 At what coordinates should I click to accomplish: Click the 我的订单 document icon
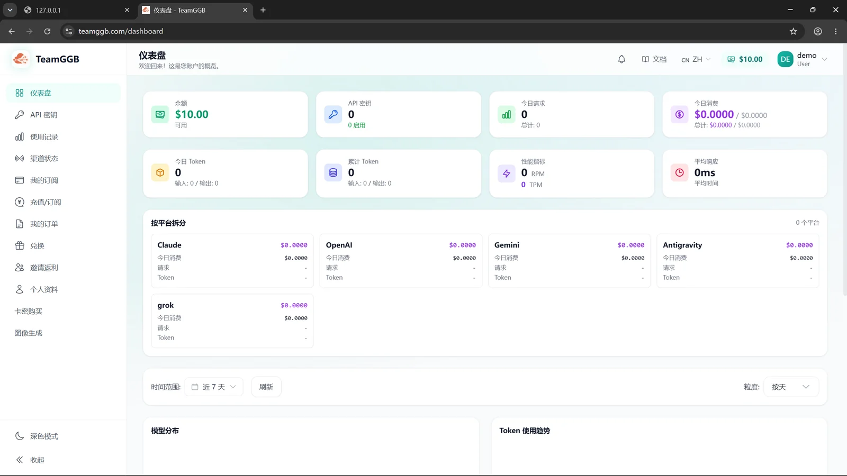20,224
